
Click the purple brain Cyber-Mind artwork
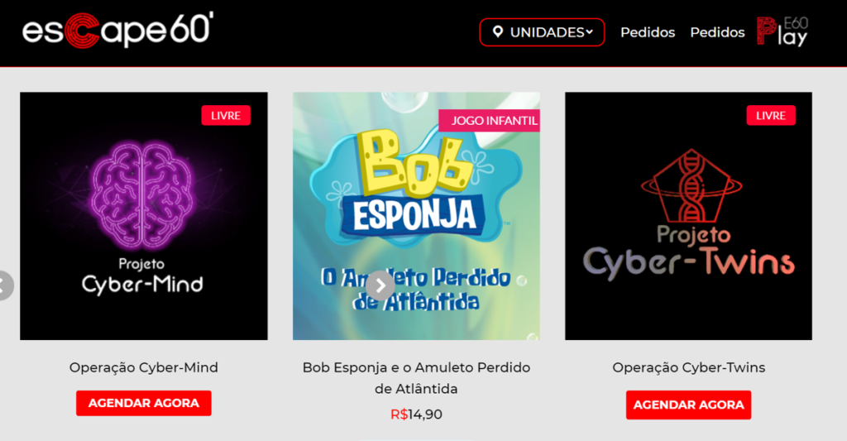pos(144,216)
